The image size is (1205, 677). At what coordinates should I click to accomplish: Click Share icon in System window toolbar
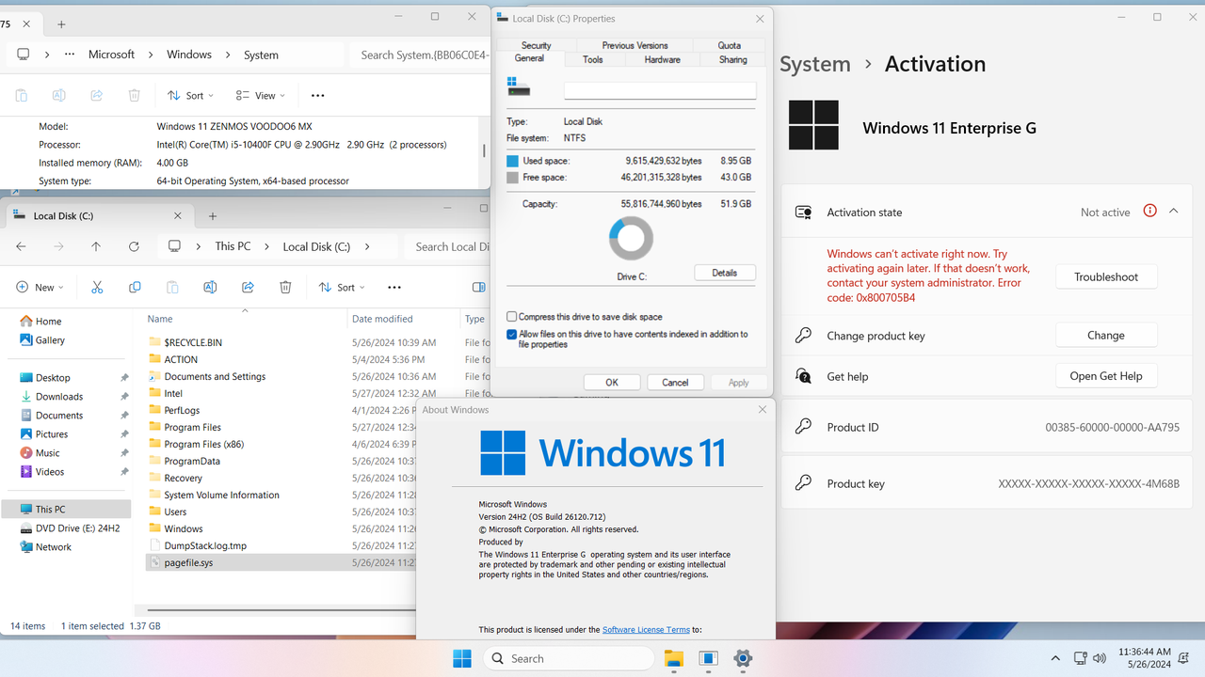[x=96, y=95]
